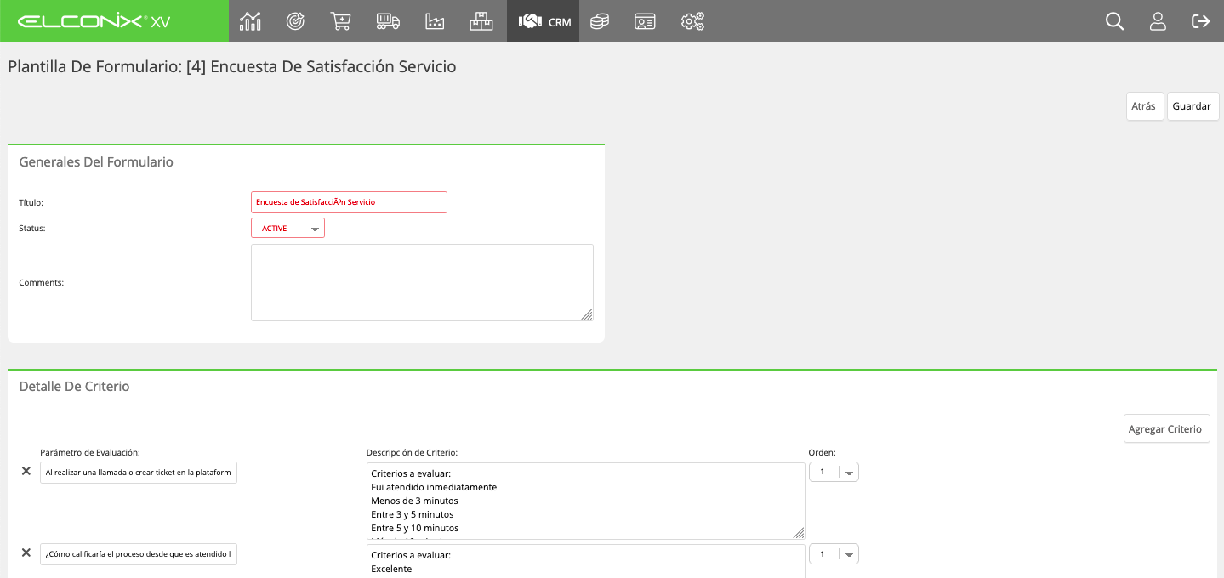Image resolution: width=1224 pixels, height=578 pixels.
Task: Click the 'Título:' label
Action: [31, 202]
